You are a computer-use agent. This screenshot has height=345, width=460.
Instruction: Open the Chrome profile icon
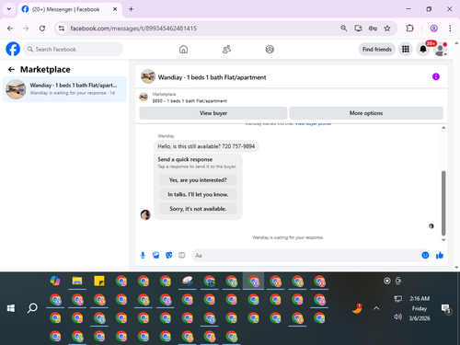tap(433, 29)
